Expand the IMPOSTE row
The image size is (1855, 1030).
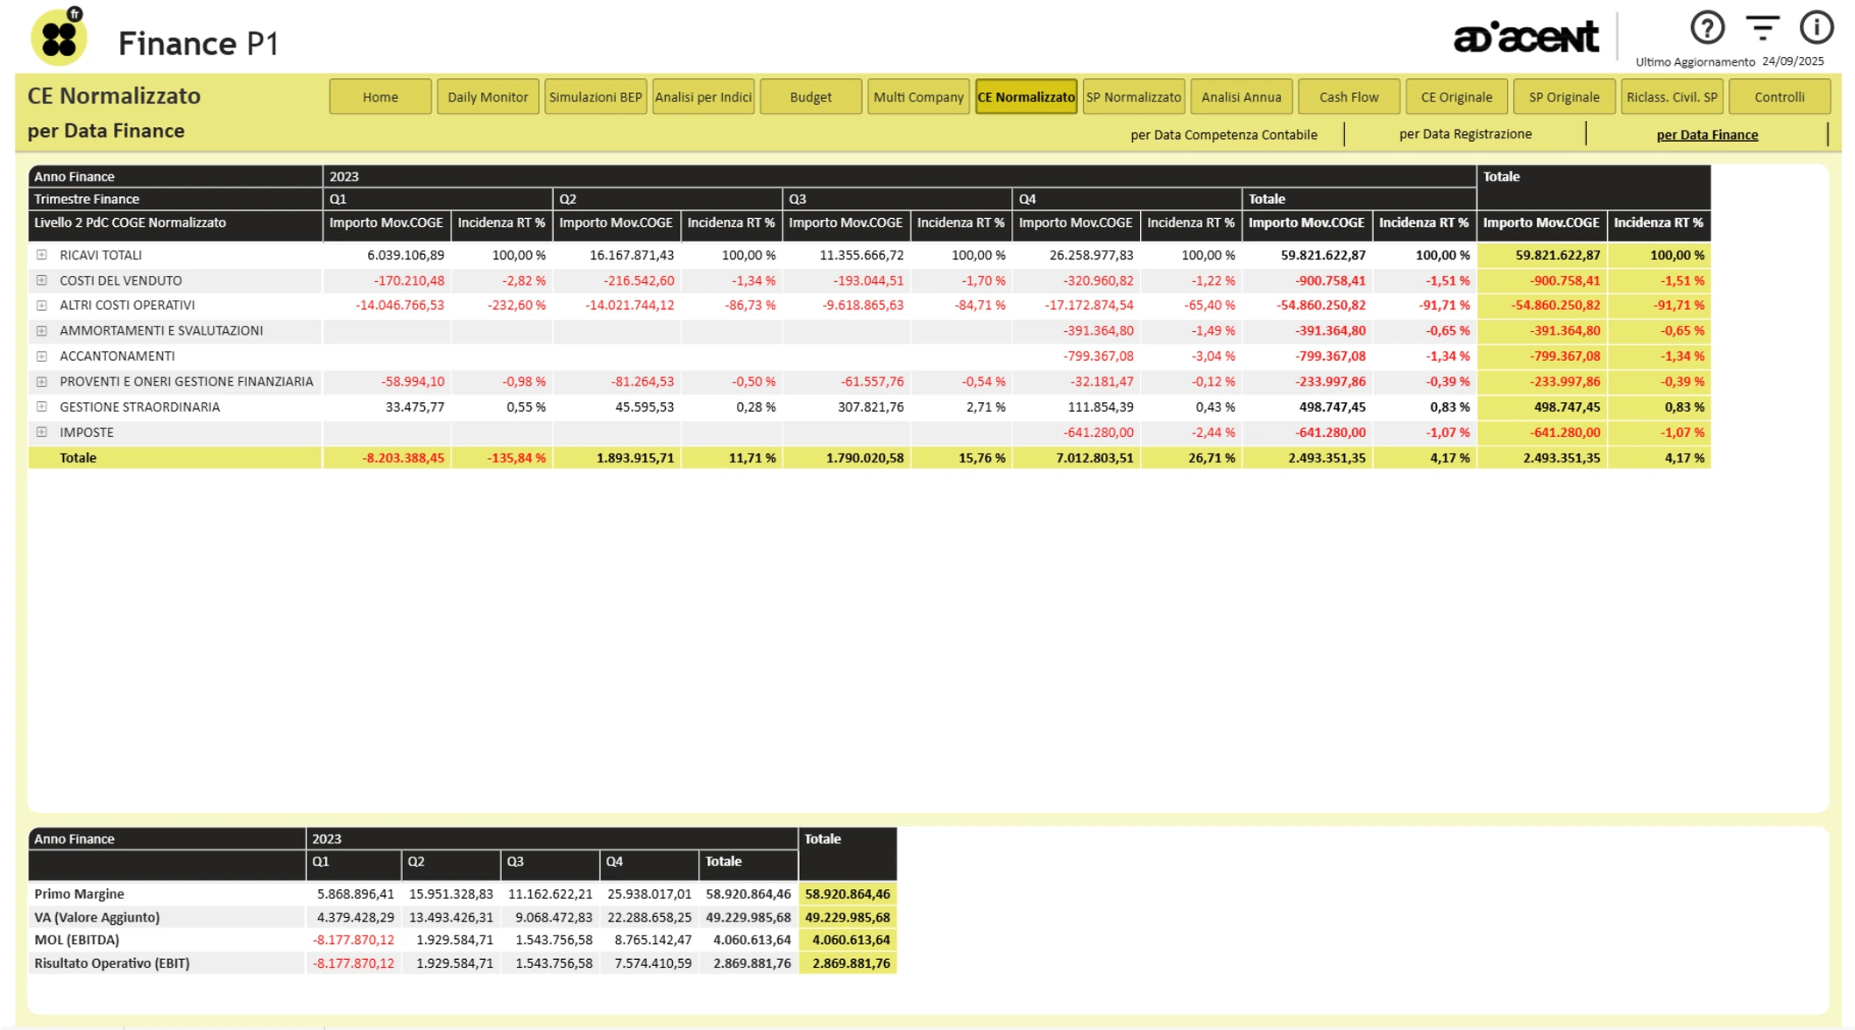tap(41, 433)
